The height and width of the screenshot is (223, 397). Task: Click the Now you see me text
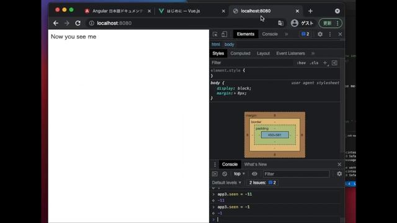pyautogui.click(x=73, y=37)
